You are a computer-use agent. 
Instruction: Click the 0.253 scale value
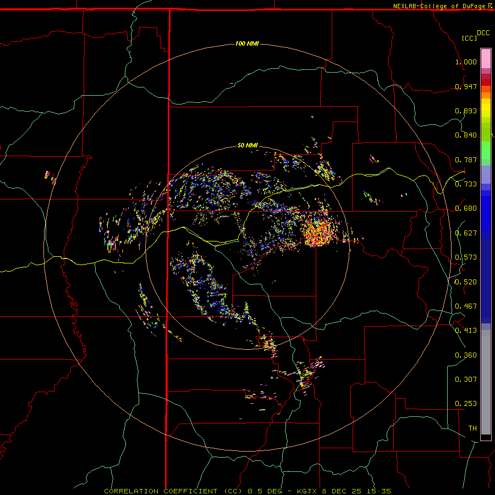(x=466, y=404)
